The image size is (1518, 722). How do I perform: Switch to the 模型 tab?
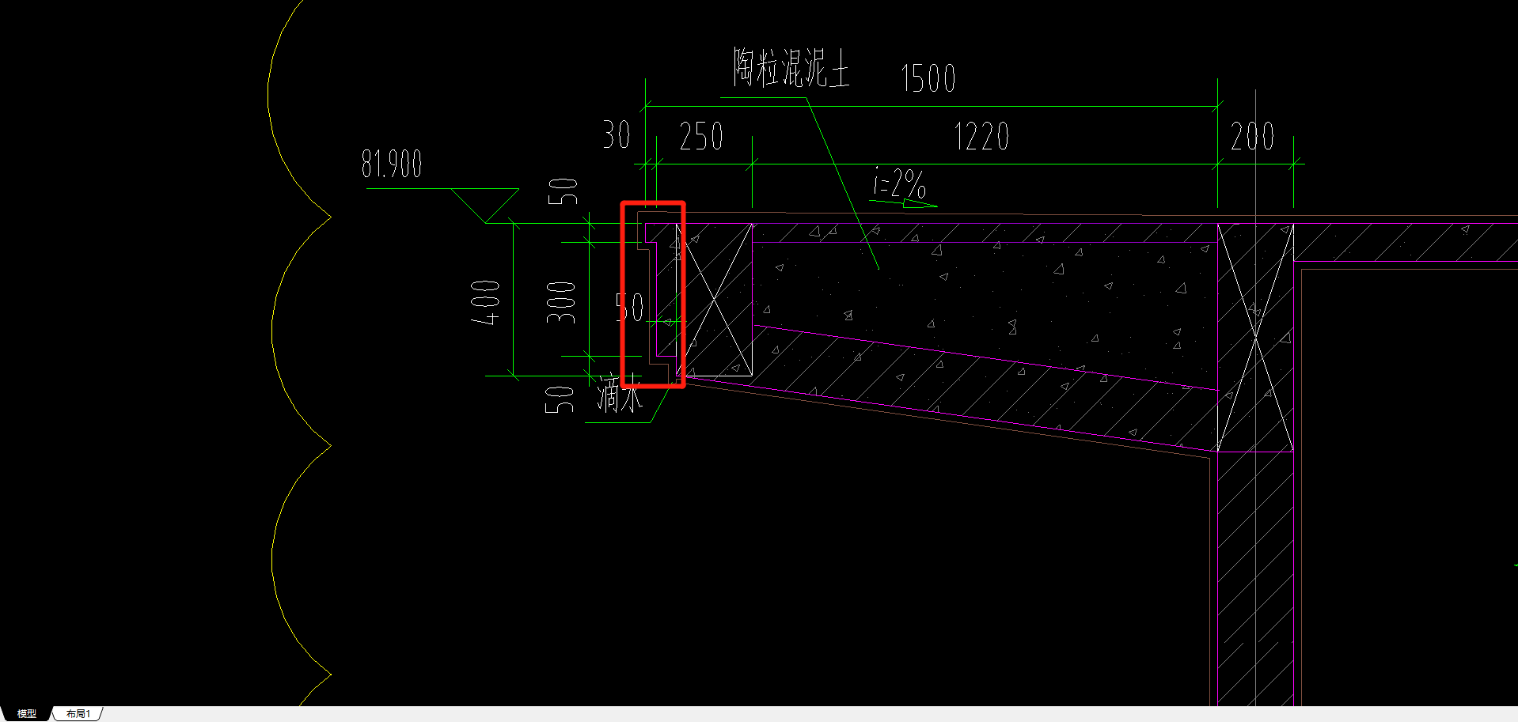coord(26,713)
